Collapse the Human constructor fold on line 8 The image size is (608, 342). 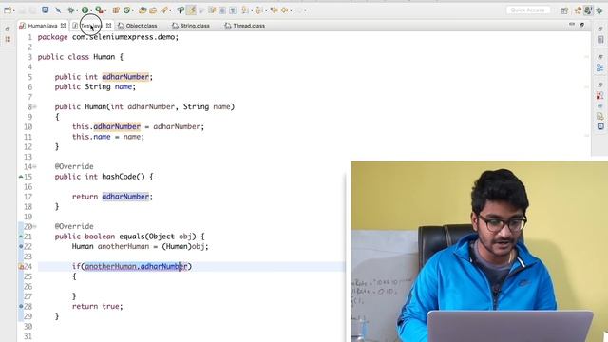tap(35, 106)
